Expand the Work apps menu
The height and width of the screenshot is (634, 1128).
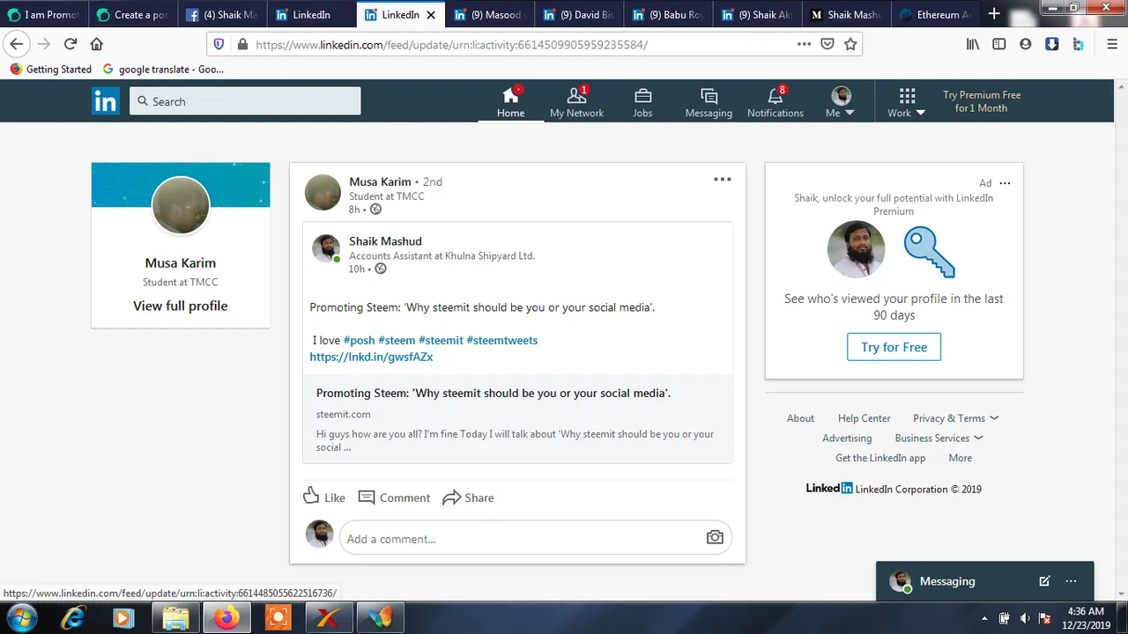pyautogui.click(x=906, y=101)
